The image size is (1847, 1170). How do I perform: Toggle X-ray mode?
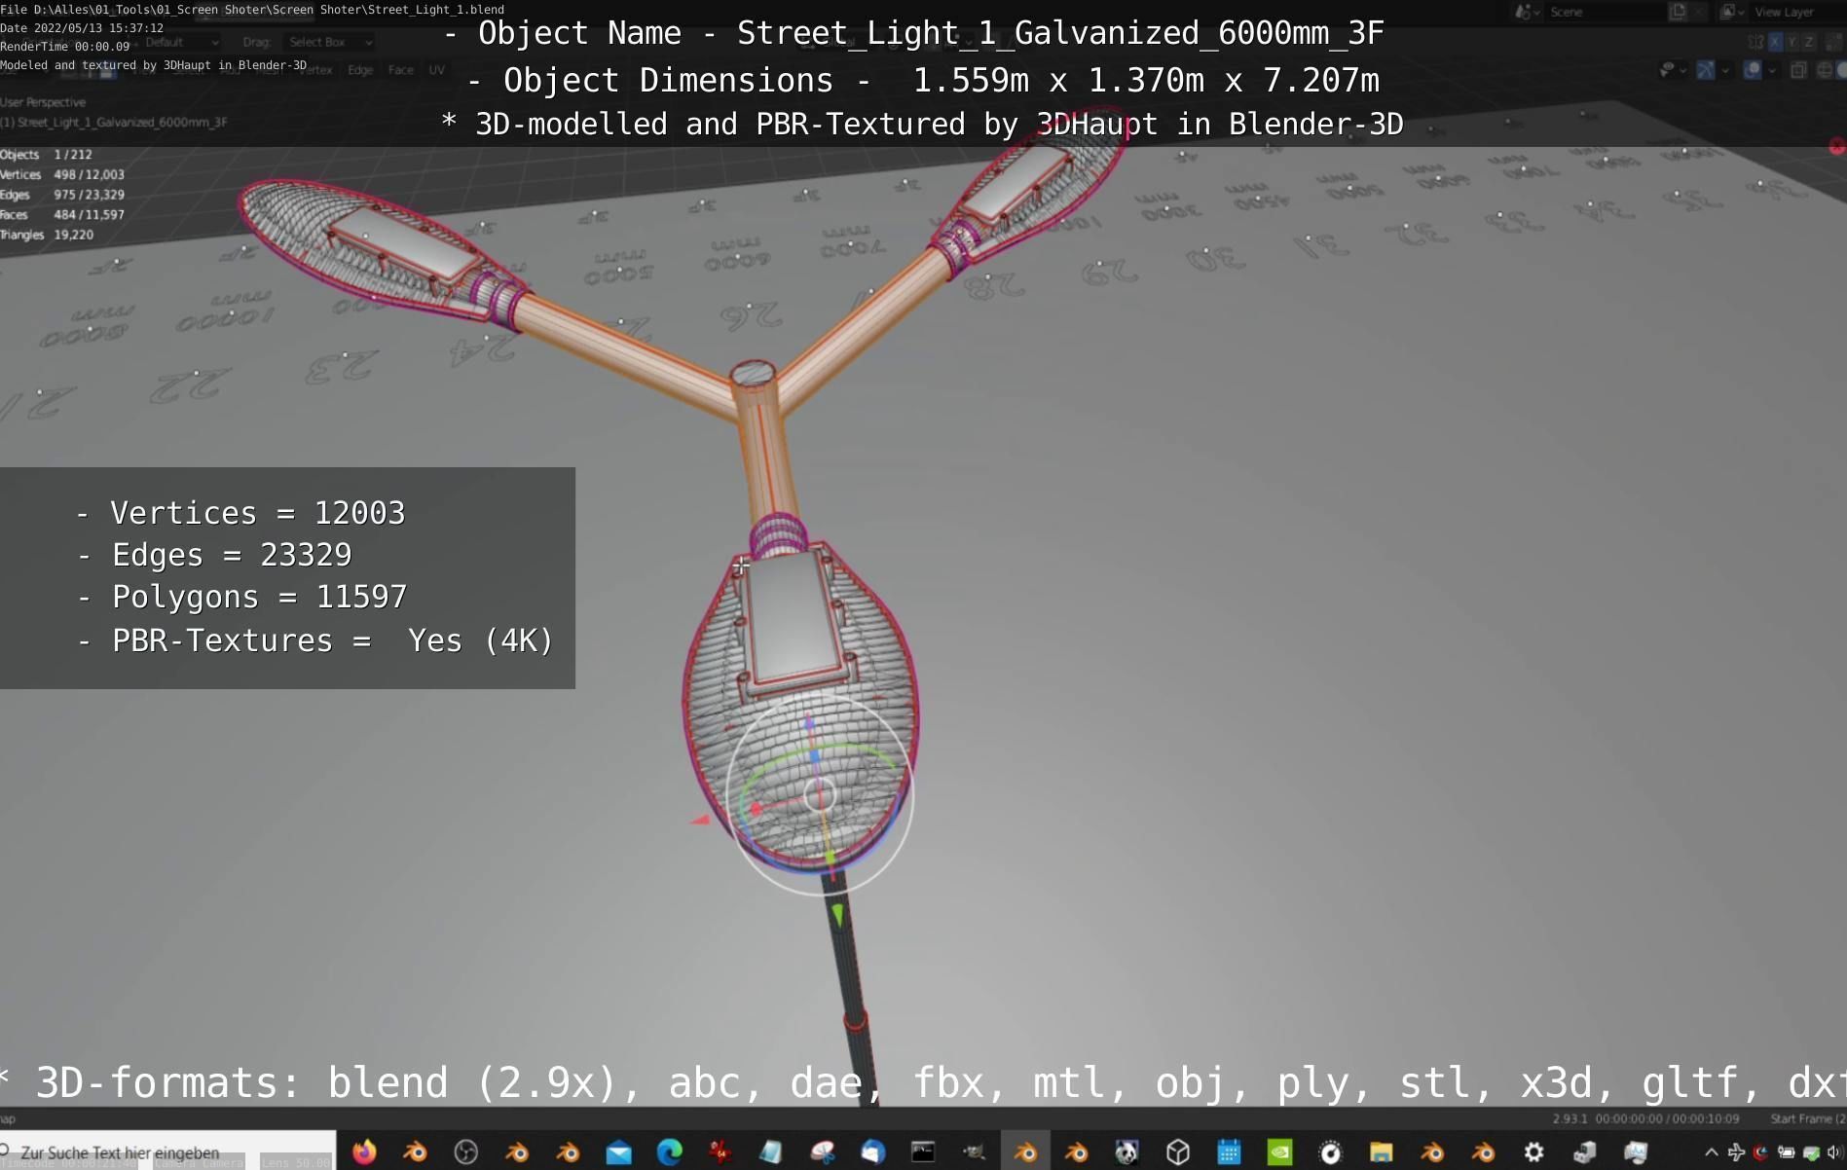pos(1798,70)
